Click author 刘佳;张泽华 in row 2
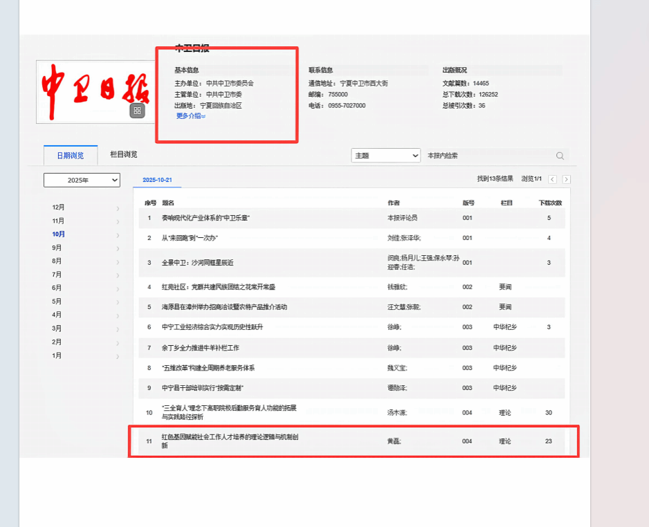The height and width of the screenshot is (527, 649). pos(404,238)
